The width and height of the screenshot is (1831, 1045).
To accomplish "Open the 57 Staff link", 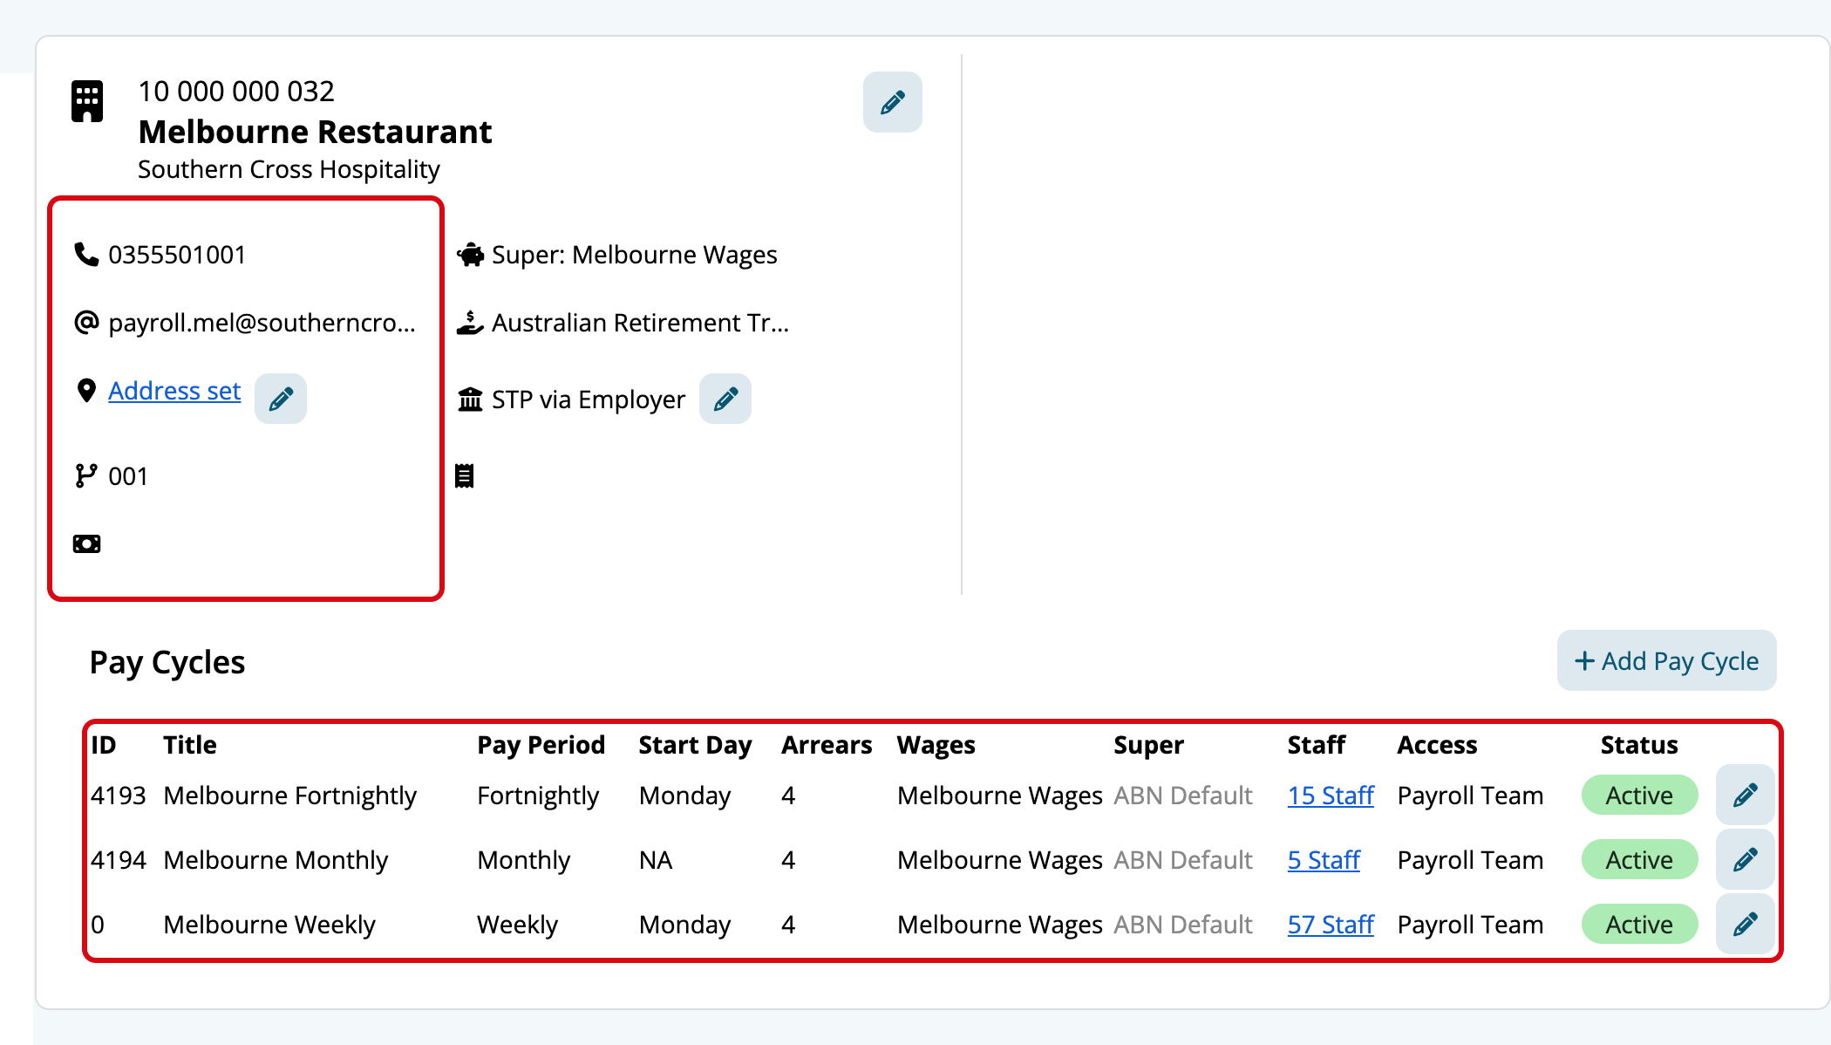I will pos(1331,924).
